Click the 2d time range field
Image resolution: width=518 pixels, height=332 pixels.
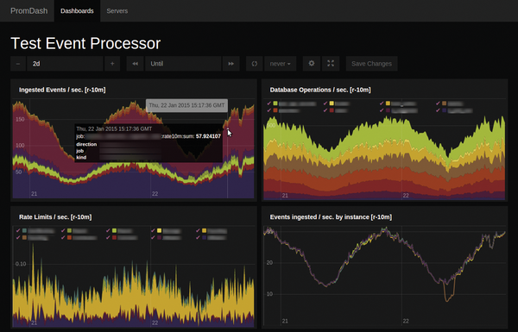click(x=65, y=64)
